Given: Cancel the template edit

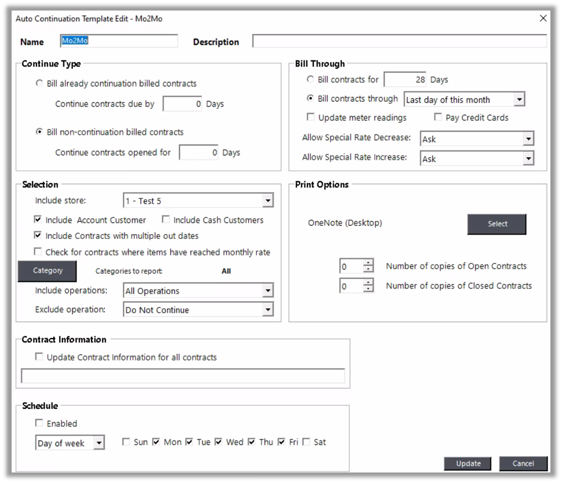Looking at the screenshot, I should click(x=523, y=464).
